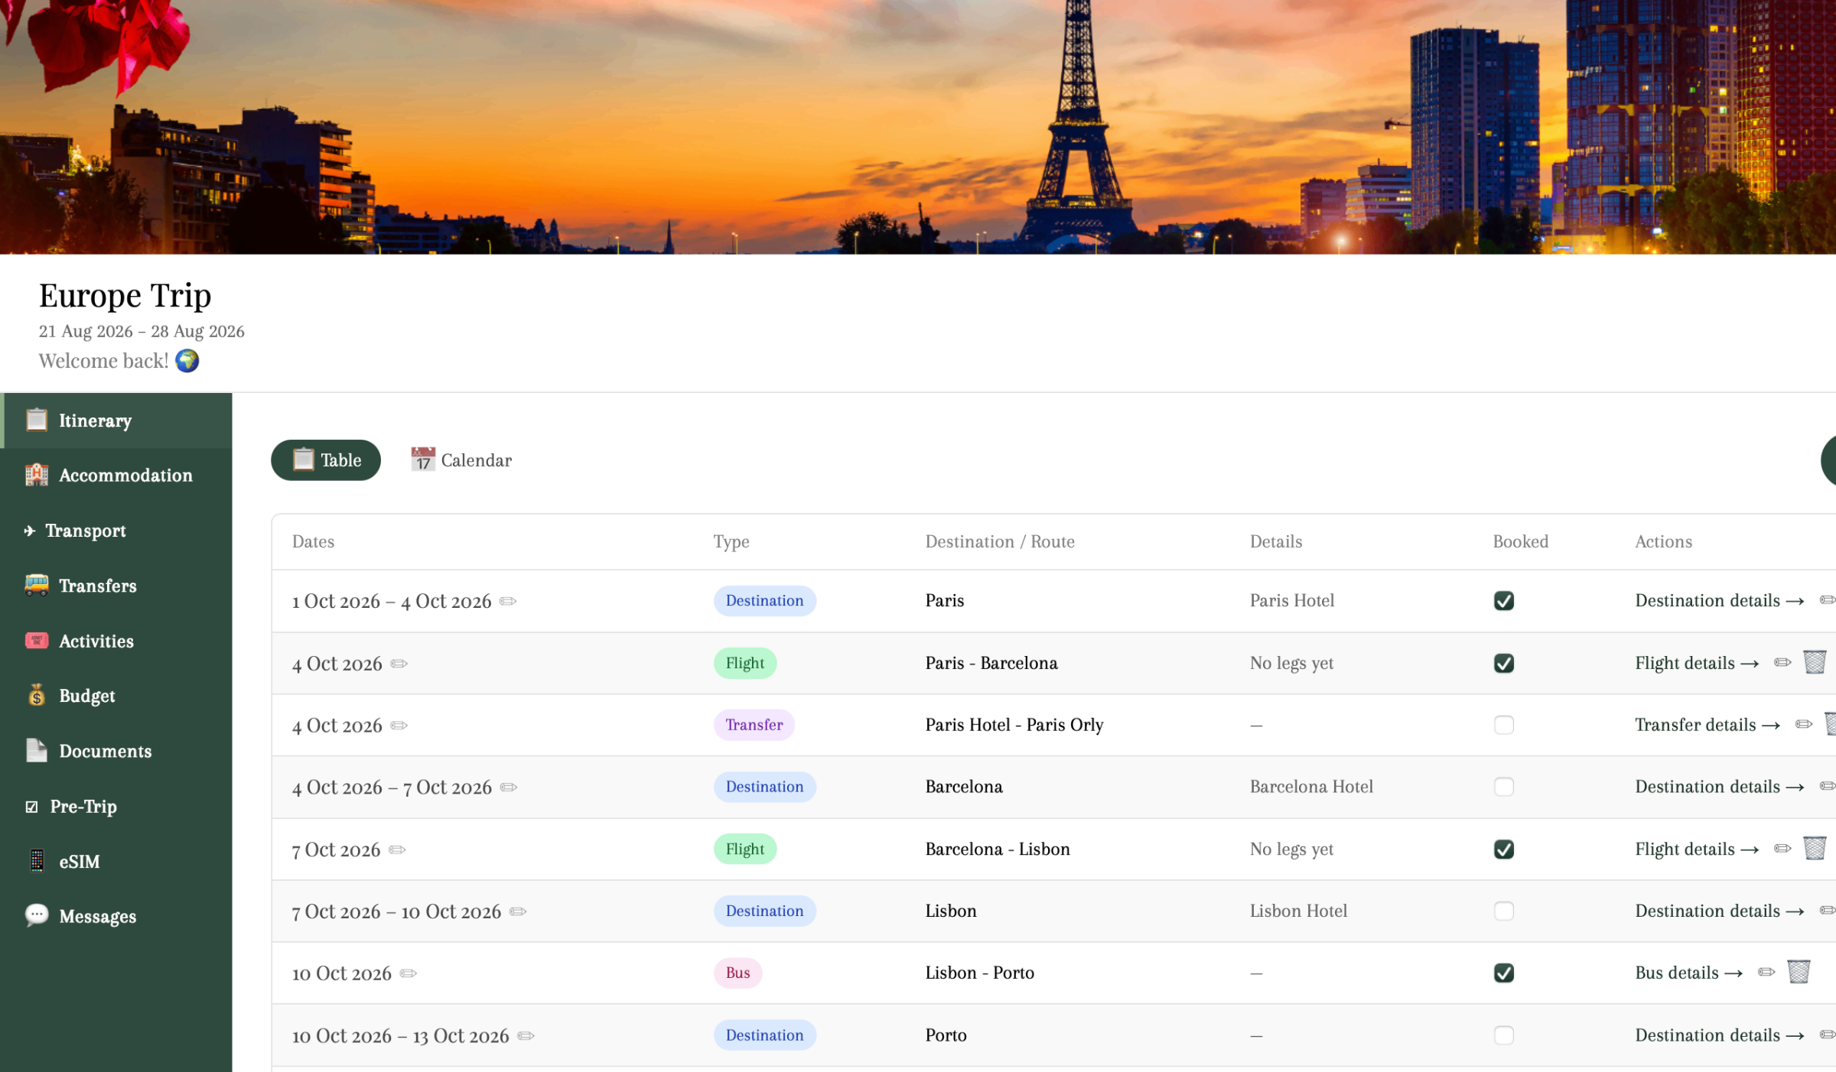Open the Pre-Trip checklist

116,806
